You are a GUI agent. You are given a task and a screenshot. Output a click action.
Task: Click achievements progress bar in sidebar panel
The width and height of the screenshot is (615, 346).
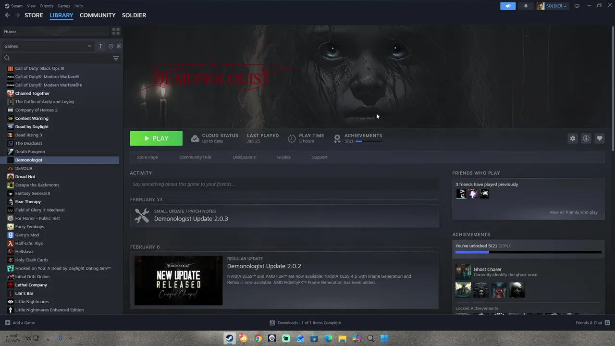528,252
